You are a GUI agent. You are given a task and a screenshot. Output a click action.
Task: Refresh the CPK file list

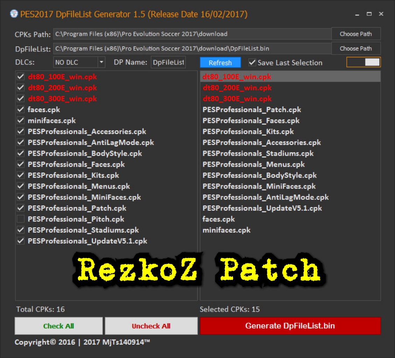coord(220,63)
